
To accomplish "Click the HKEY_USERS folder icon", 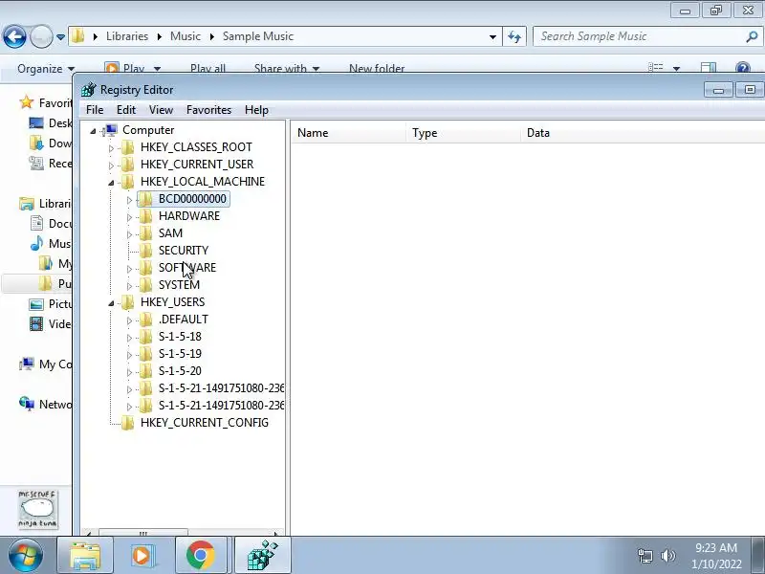I will click(128, 302).
